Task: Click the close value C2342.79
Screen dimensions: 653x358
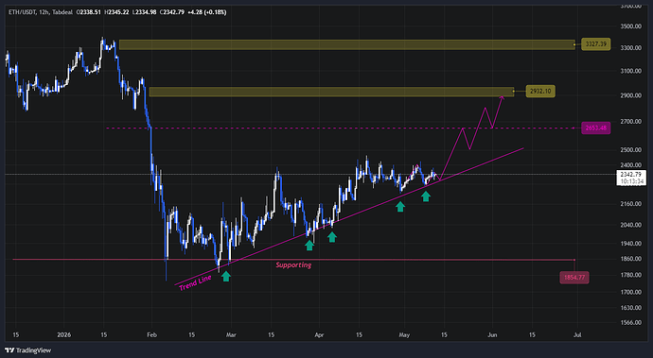Action: tap(172, 12)
